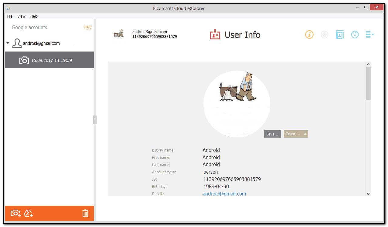Open the categories list dropdown menu
Screen dimensions: 388x227
pos(369,35)
